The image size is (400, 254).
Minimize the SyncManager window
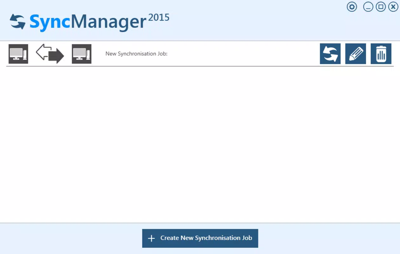(368, 7)
